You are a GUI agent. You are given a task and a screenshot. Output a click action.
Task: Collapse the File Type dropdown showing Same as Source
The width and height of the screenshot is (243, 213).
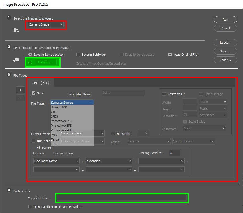72,103
